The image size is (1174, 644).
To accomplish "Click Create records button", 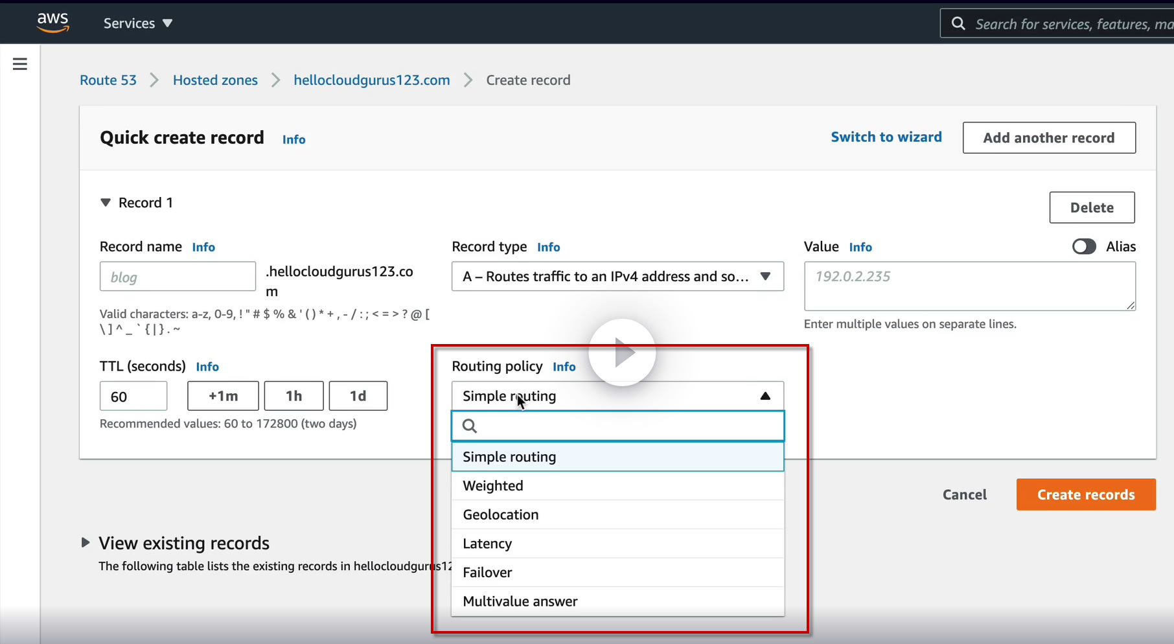I will click(x=1086, y=494).
